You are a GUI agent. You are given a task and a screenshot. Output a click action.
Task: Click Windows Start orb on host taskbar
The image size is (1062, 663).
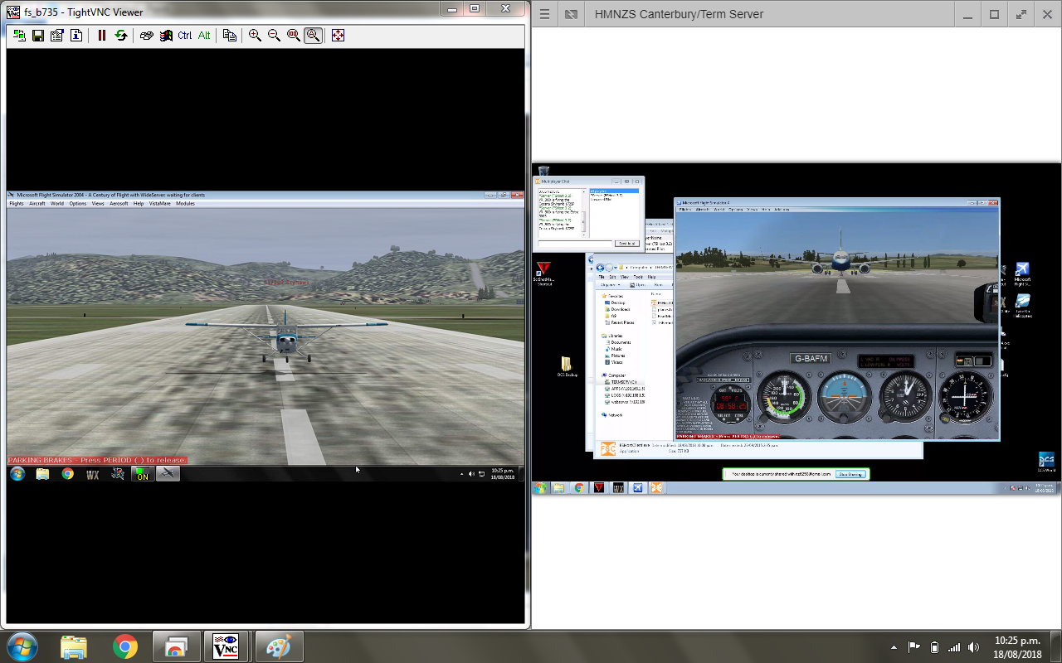pos(21,646)
